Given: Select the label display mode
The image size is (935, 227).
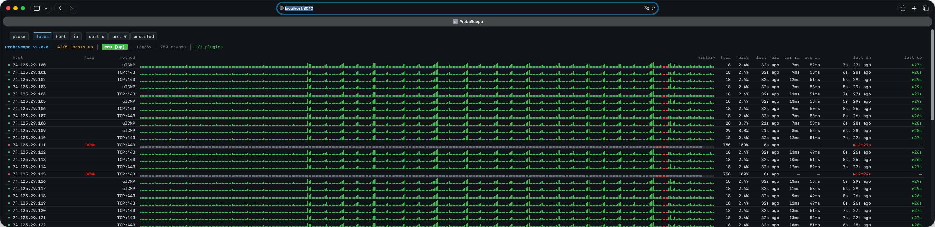Looking at the screenshot, I should [43, 36].
